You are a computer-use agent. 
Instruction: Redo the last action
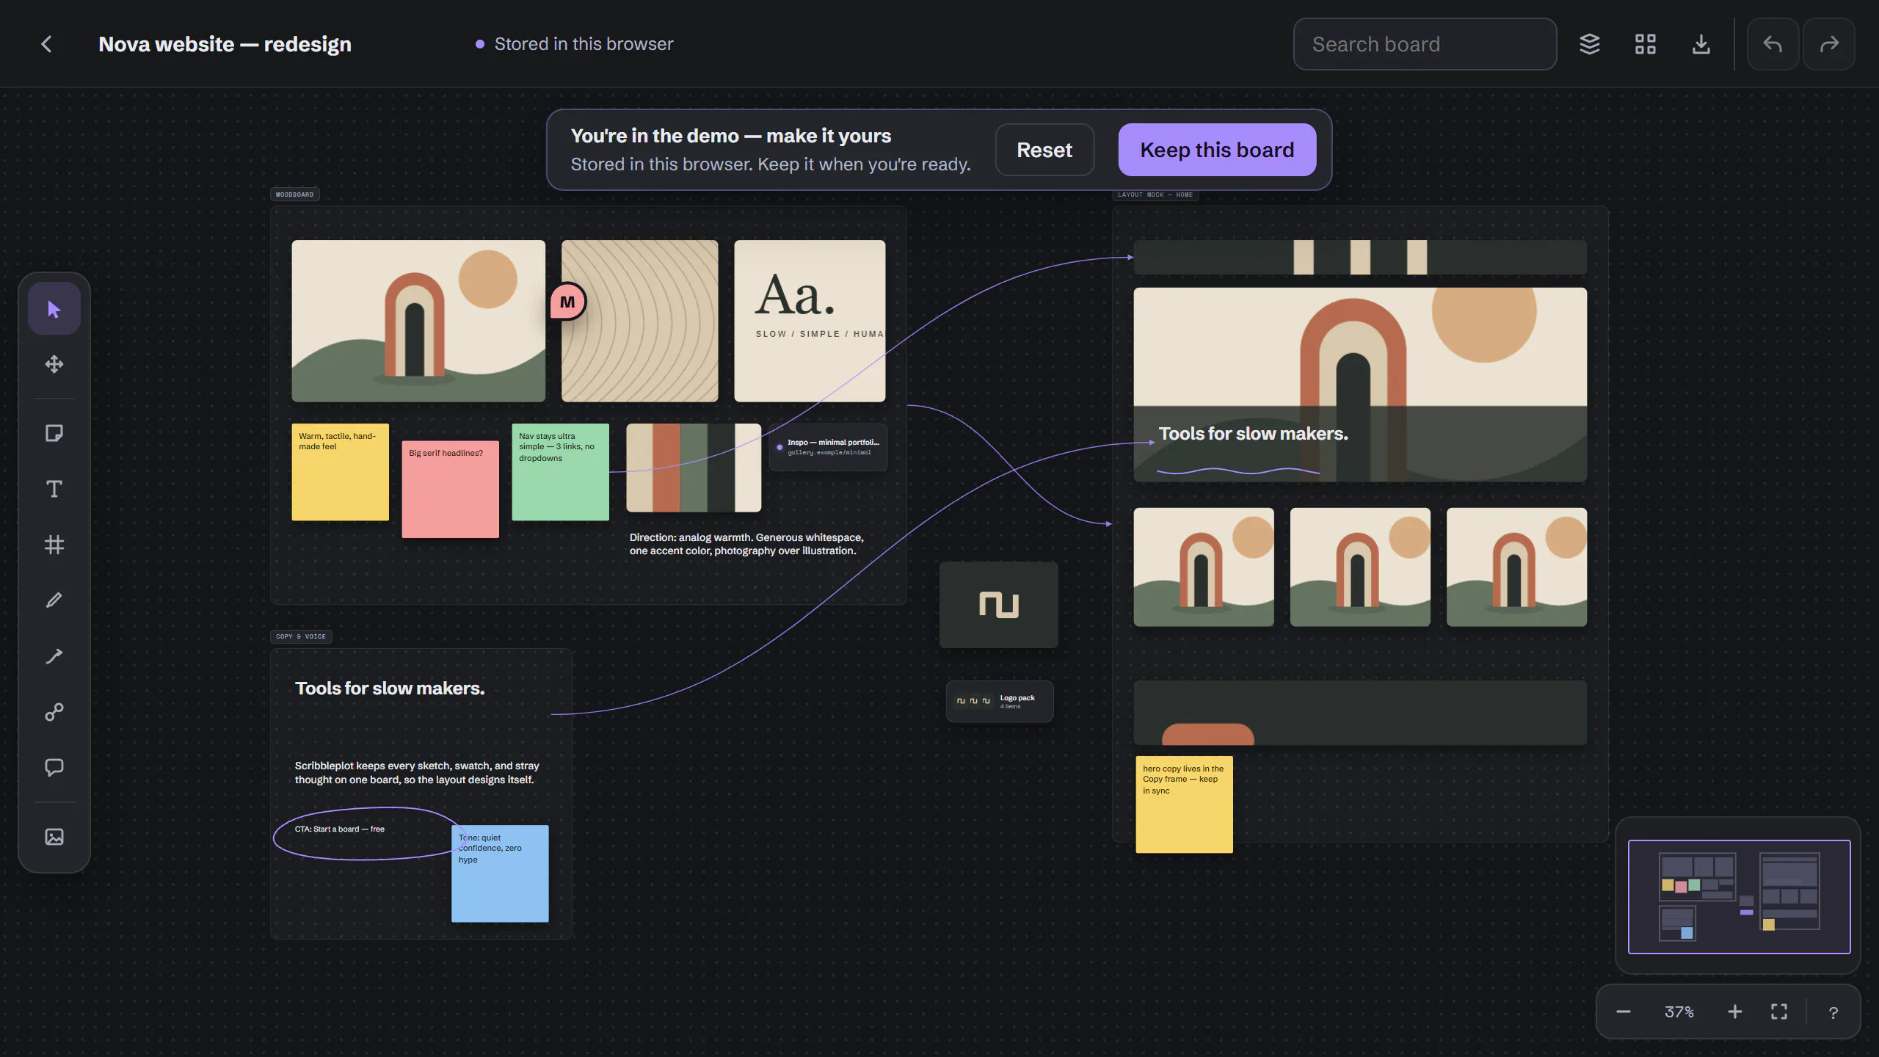coord(1829,44)
